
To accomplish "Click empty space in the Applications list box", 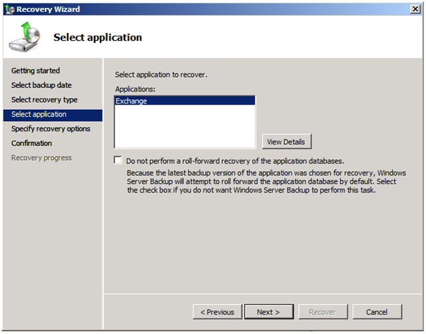I will pyautogui.click(x=185, y=129).
